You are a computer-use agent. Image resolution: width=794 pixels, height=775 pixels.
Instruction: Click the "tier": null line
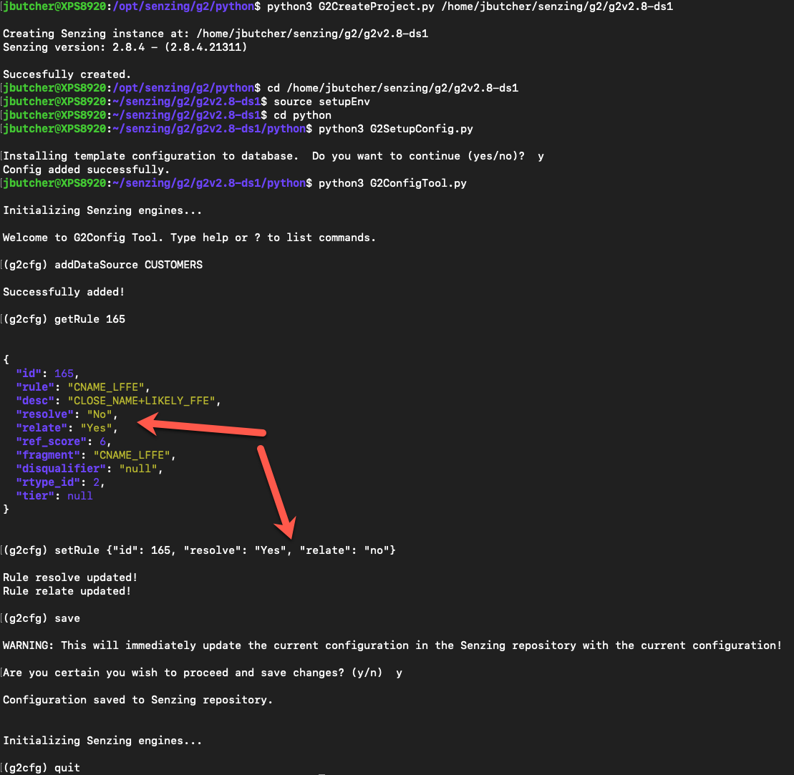54,496
